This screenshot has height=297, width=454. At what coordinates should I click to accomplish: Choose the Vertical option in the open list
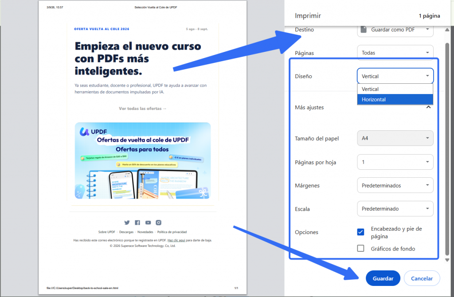coord(395,89)
